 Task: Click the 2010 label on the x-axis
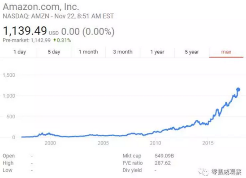(155, 143)
